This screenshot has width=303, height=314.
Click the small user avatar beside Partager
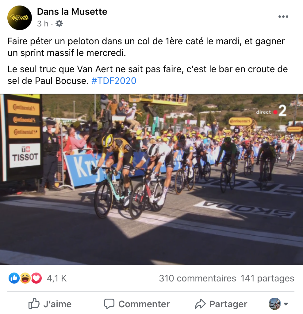274,304
